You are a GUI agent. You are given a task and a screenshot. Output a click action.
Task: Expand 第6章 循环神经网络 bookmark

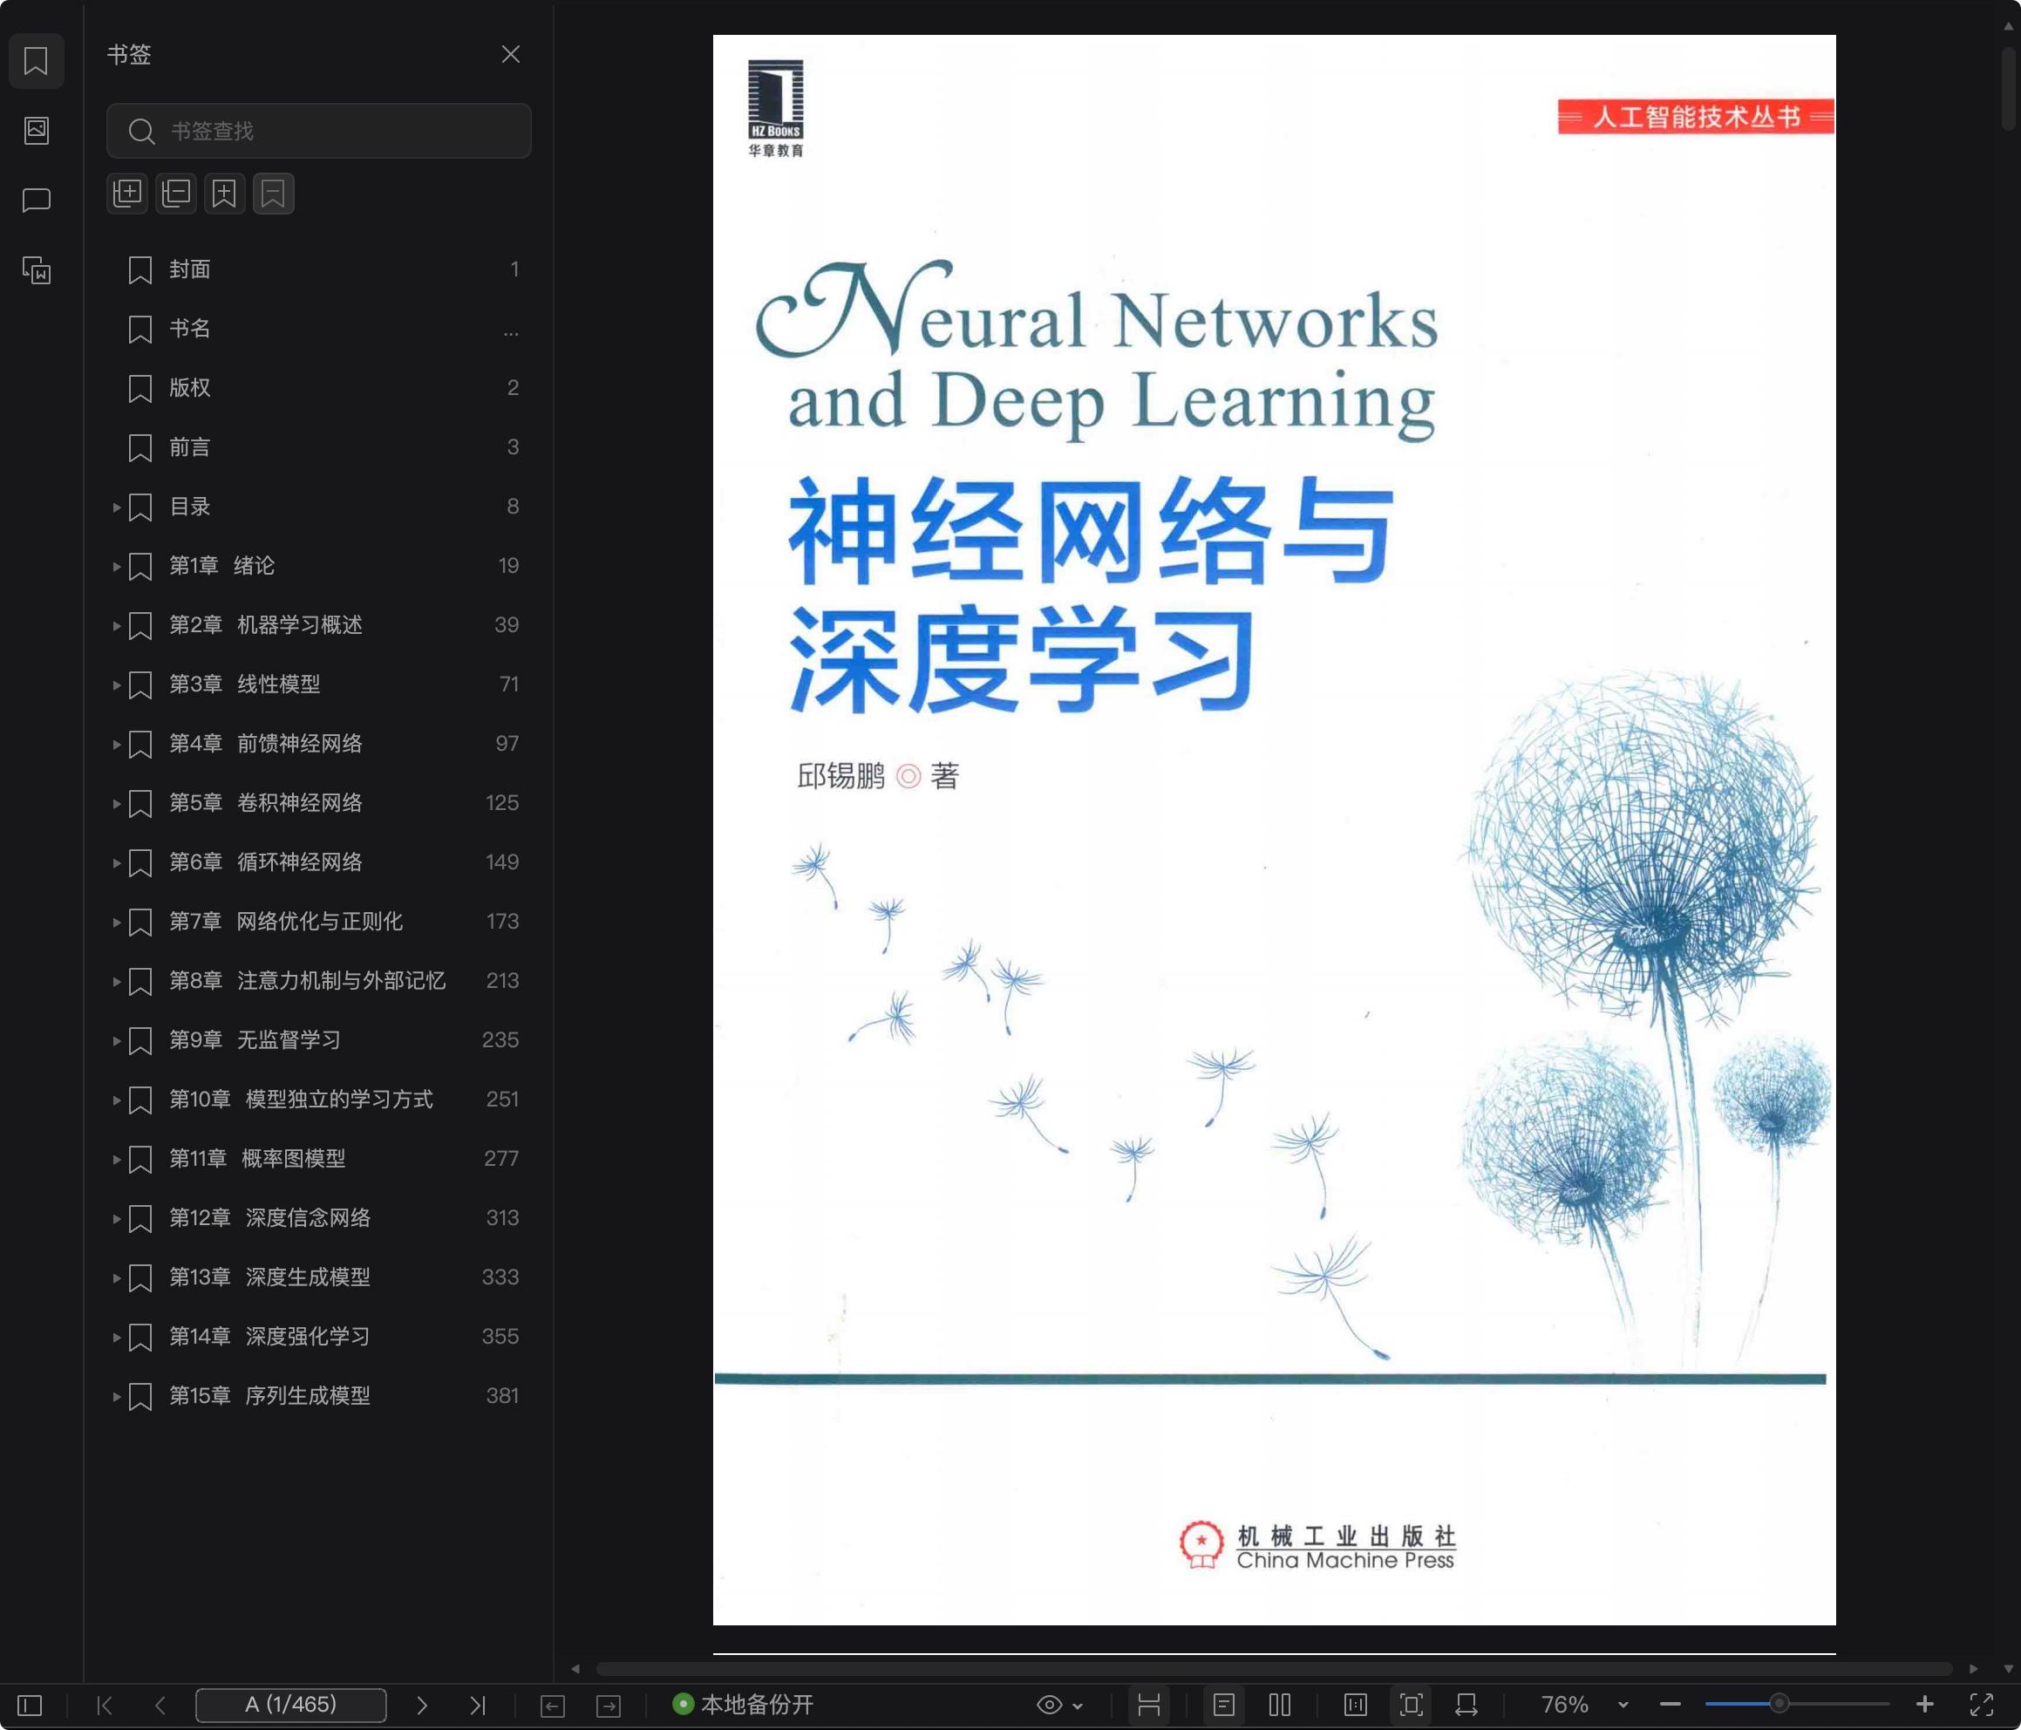tap(116, 862)
